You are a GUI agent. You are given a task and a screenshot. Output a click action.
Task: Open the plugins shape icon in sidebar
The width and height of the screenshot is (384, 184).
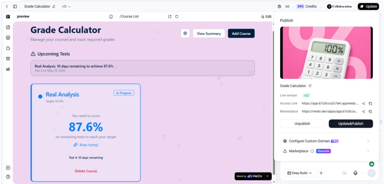[8, 48]
